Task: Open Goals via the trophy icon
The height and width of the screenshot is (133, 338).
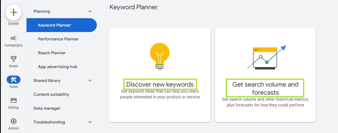Action: 13,59
